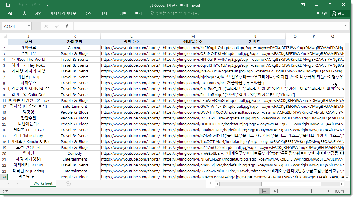
Task: Open the undo history dropdown arrow
Action: tap(26, 5)
